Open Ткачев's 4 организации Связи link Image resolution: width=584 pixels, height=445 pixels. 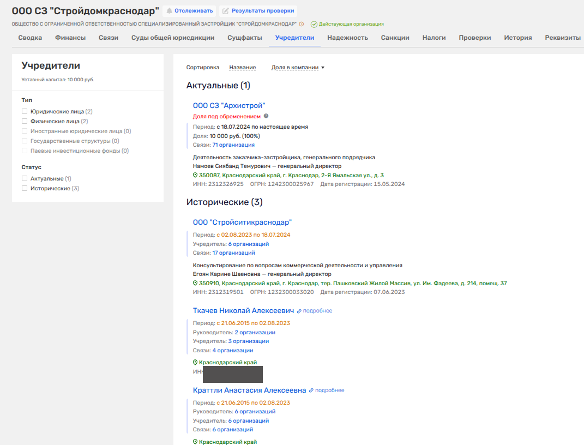[x=233, y=351]
